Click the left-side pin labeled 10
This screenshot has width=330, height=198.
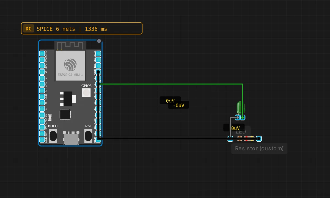click(42, 115)
